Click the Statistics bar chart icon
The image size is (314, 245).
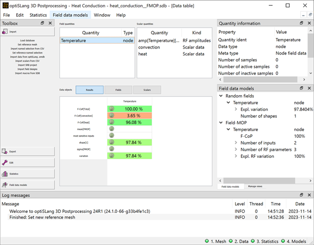tap(6, 173)
